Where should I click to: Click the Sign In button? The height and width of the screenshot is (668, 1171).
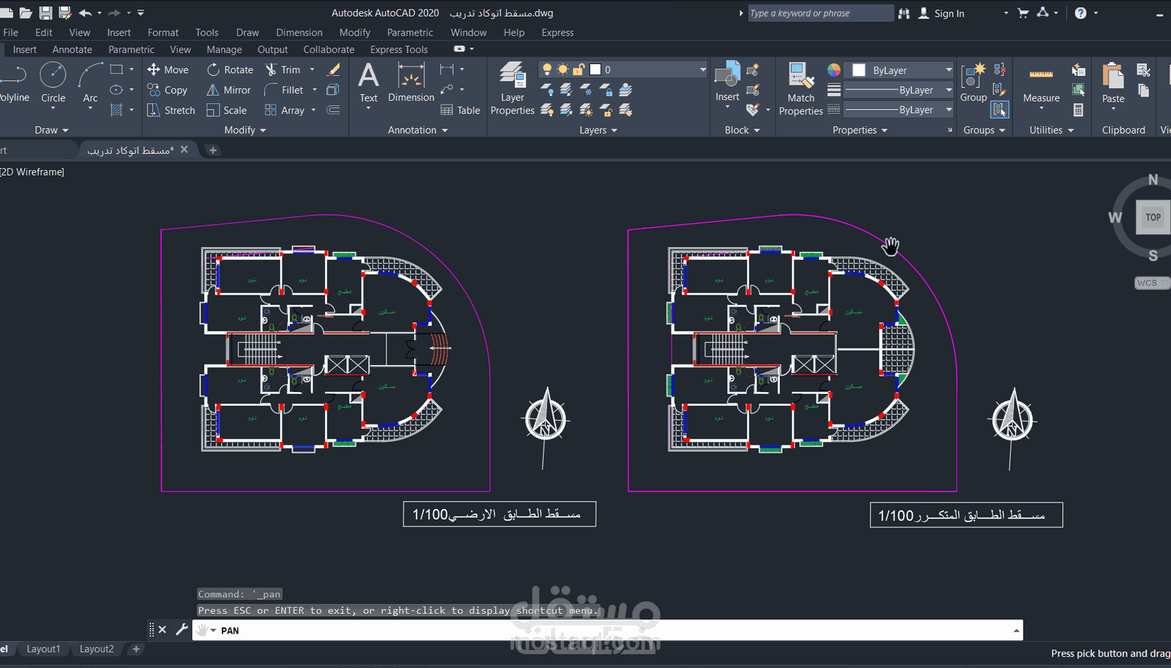pyautogui.click(x=942, y=13)
